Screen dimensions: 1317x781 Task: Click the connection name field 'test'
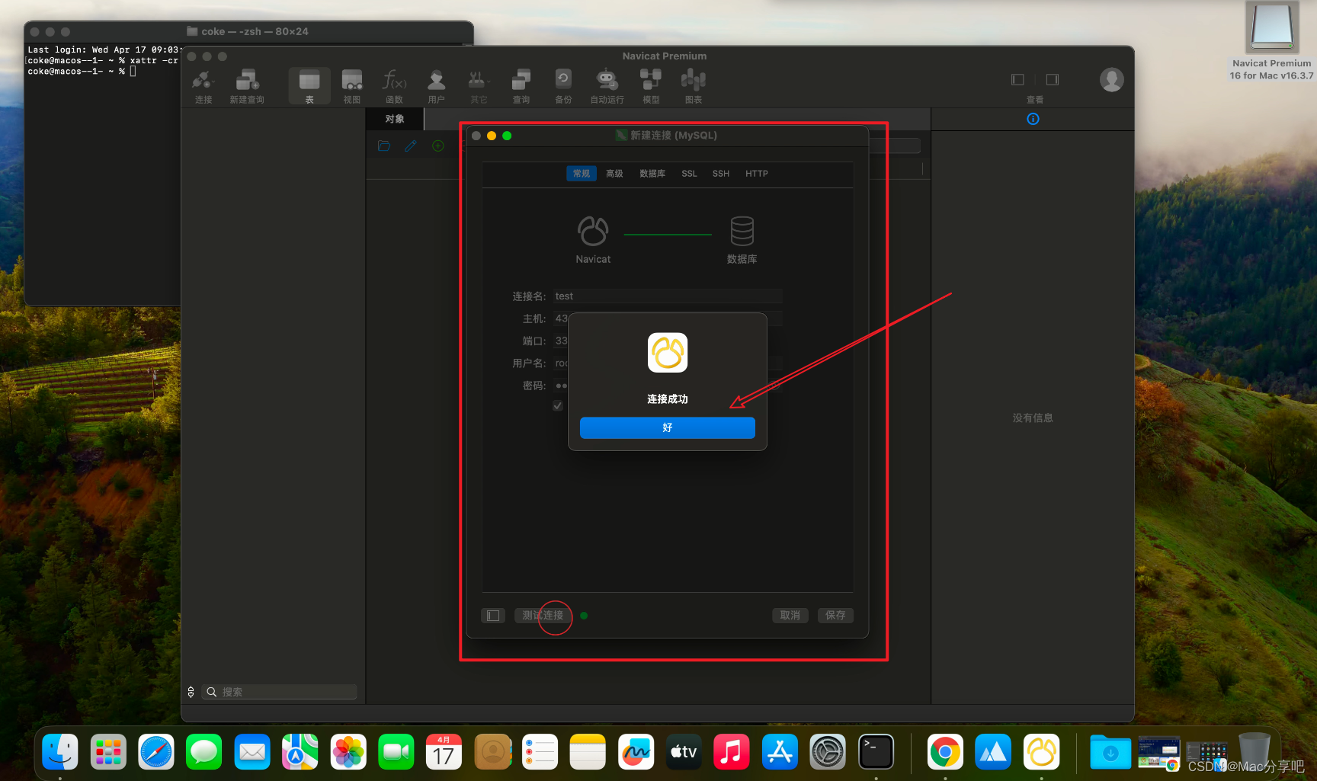(x=667, y=296)
